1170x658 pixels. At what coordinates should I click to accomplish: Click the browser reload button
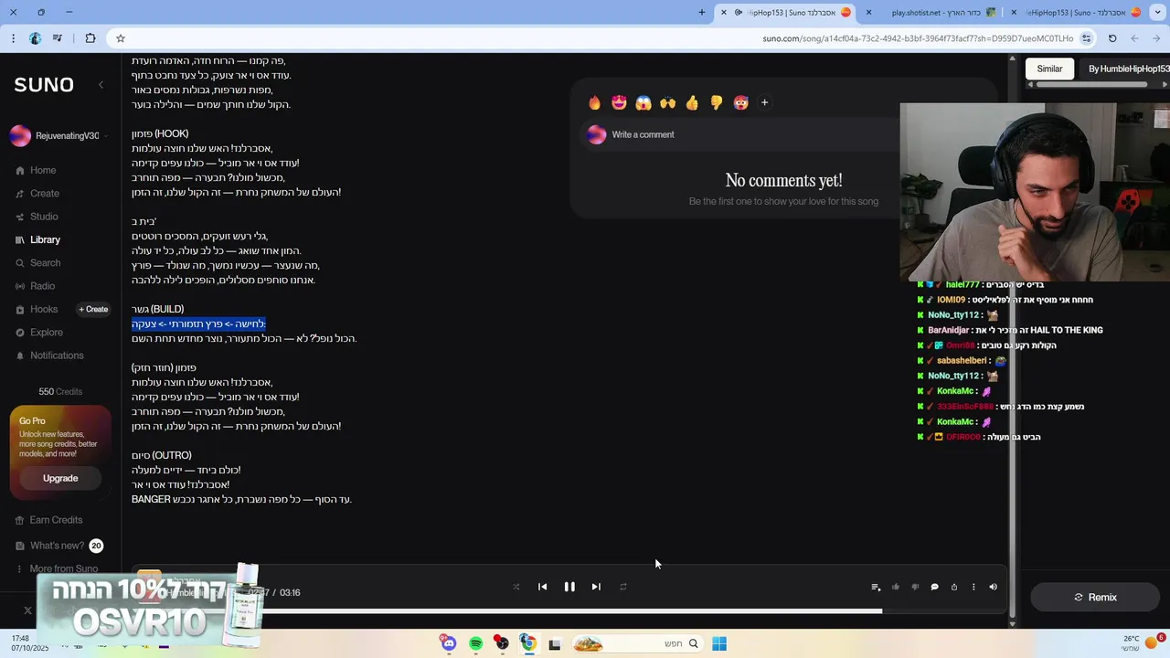(x=1112, y=38)
